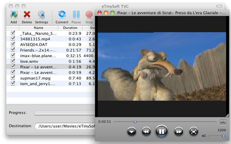Screen dimensions: 231x144
Task: Open the player's down-arrow menu button
Action: (x=132, y=132)
